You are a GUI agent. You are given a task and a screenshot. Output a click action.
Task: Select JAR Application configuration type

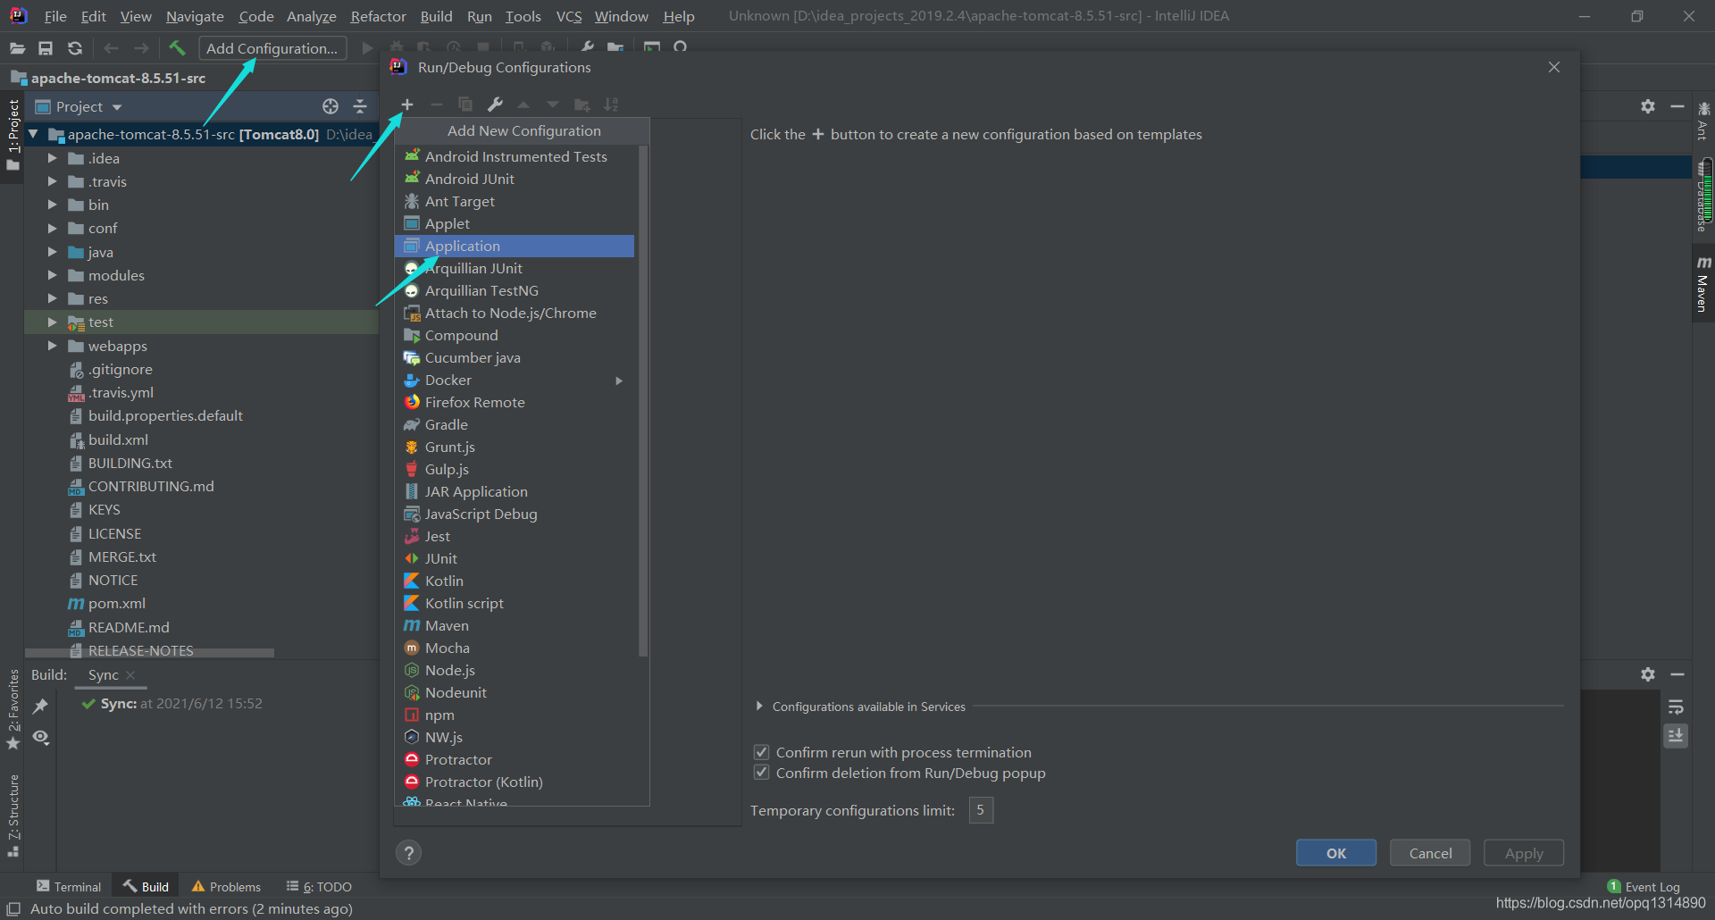[x=514, y=492]
